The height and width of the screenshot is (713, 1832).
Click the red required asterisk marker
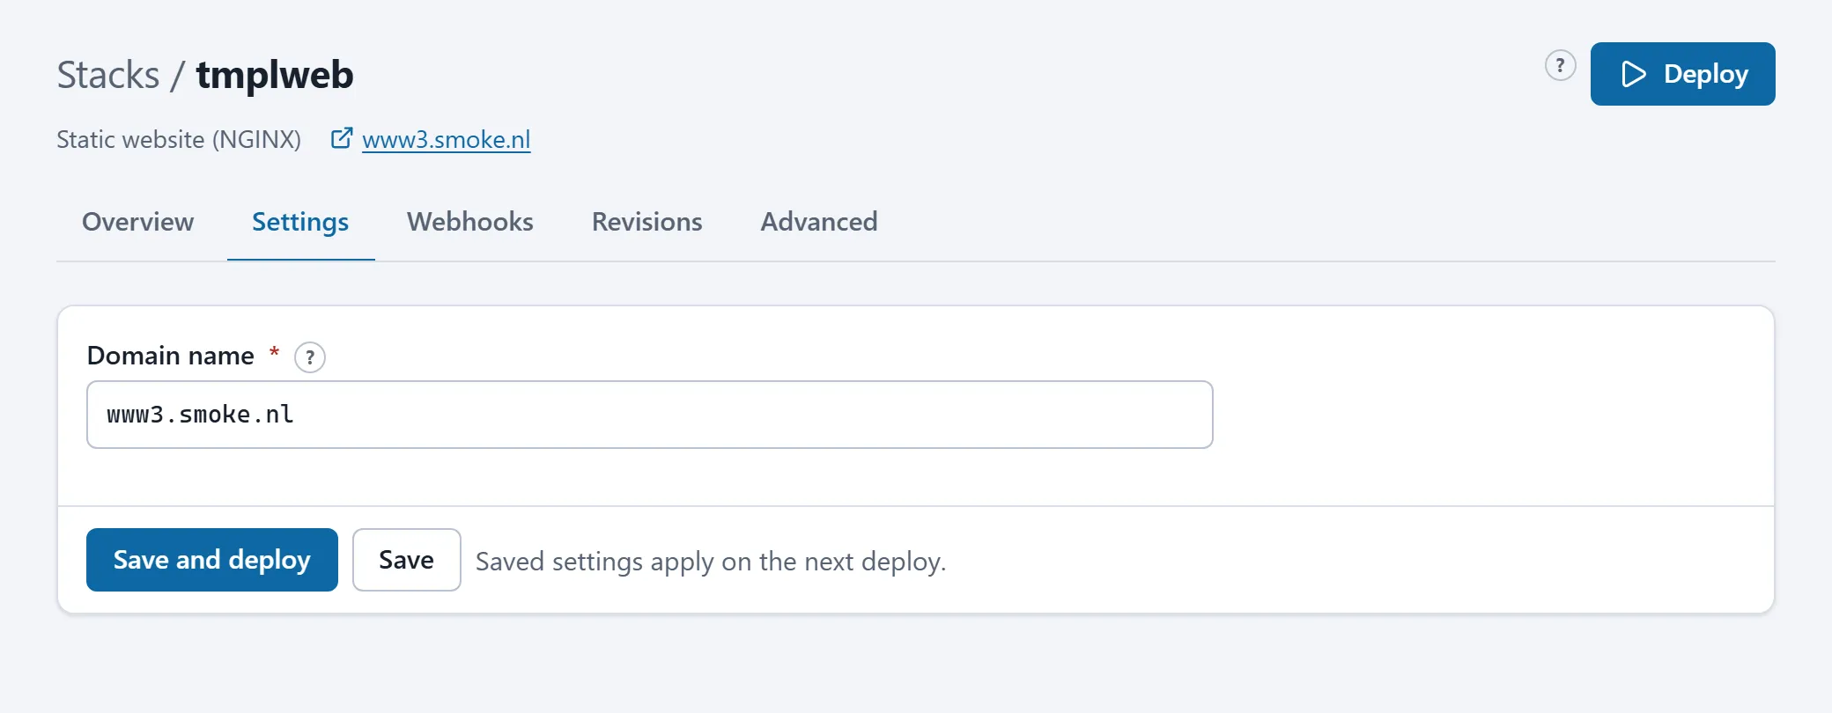[274, 352]
